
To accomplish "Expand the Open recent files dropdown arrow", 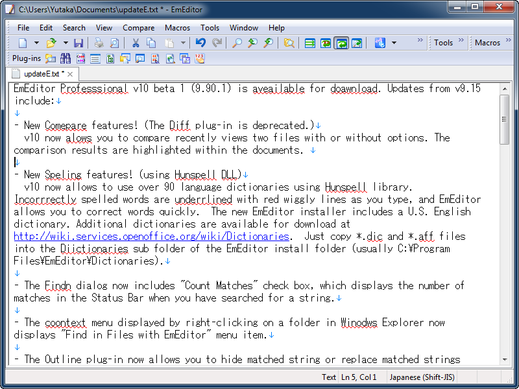I will click(x=66, y=43).
